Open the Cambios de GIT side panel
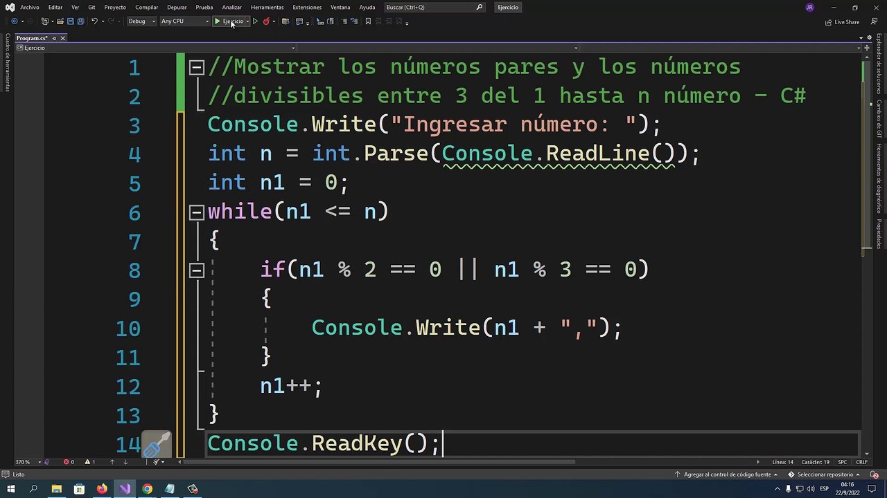 pos(879,119)
